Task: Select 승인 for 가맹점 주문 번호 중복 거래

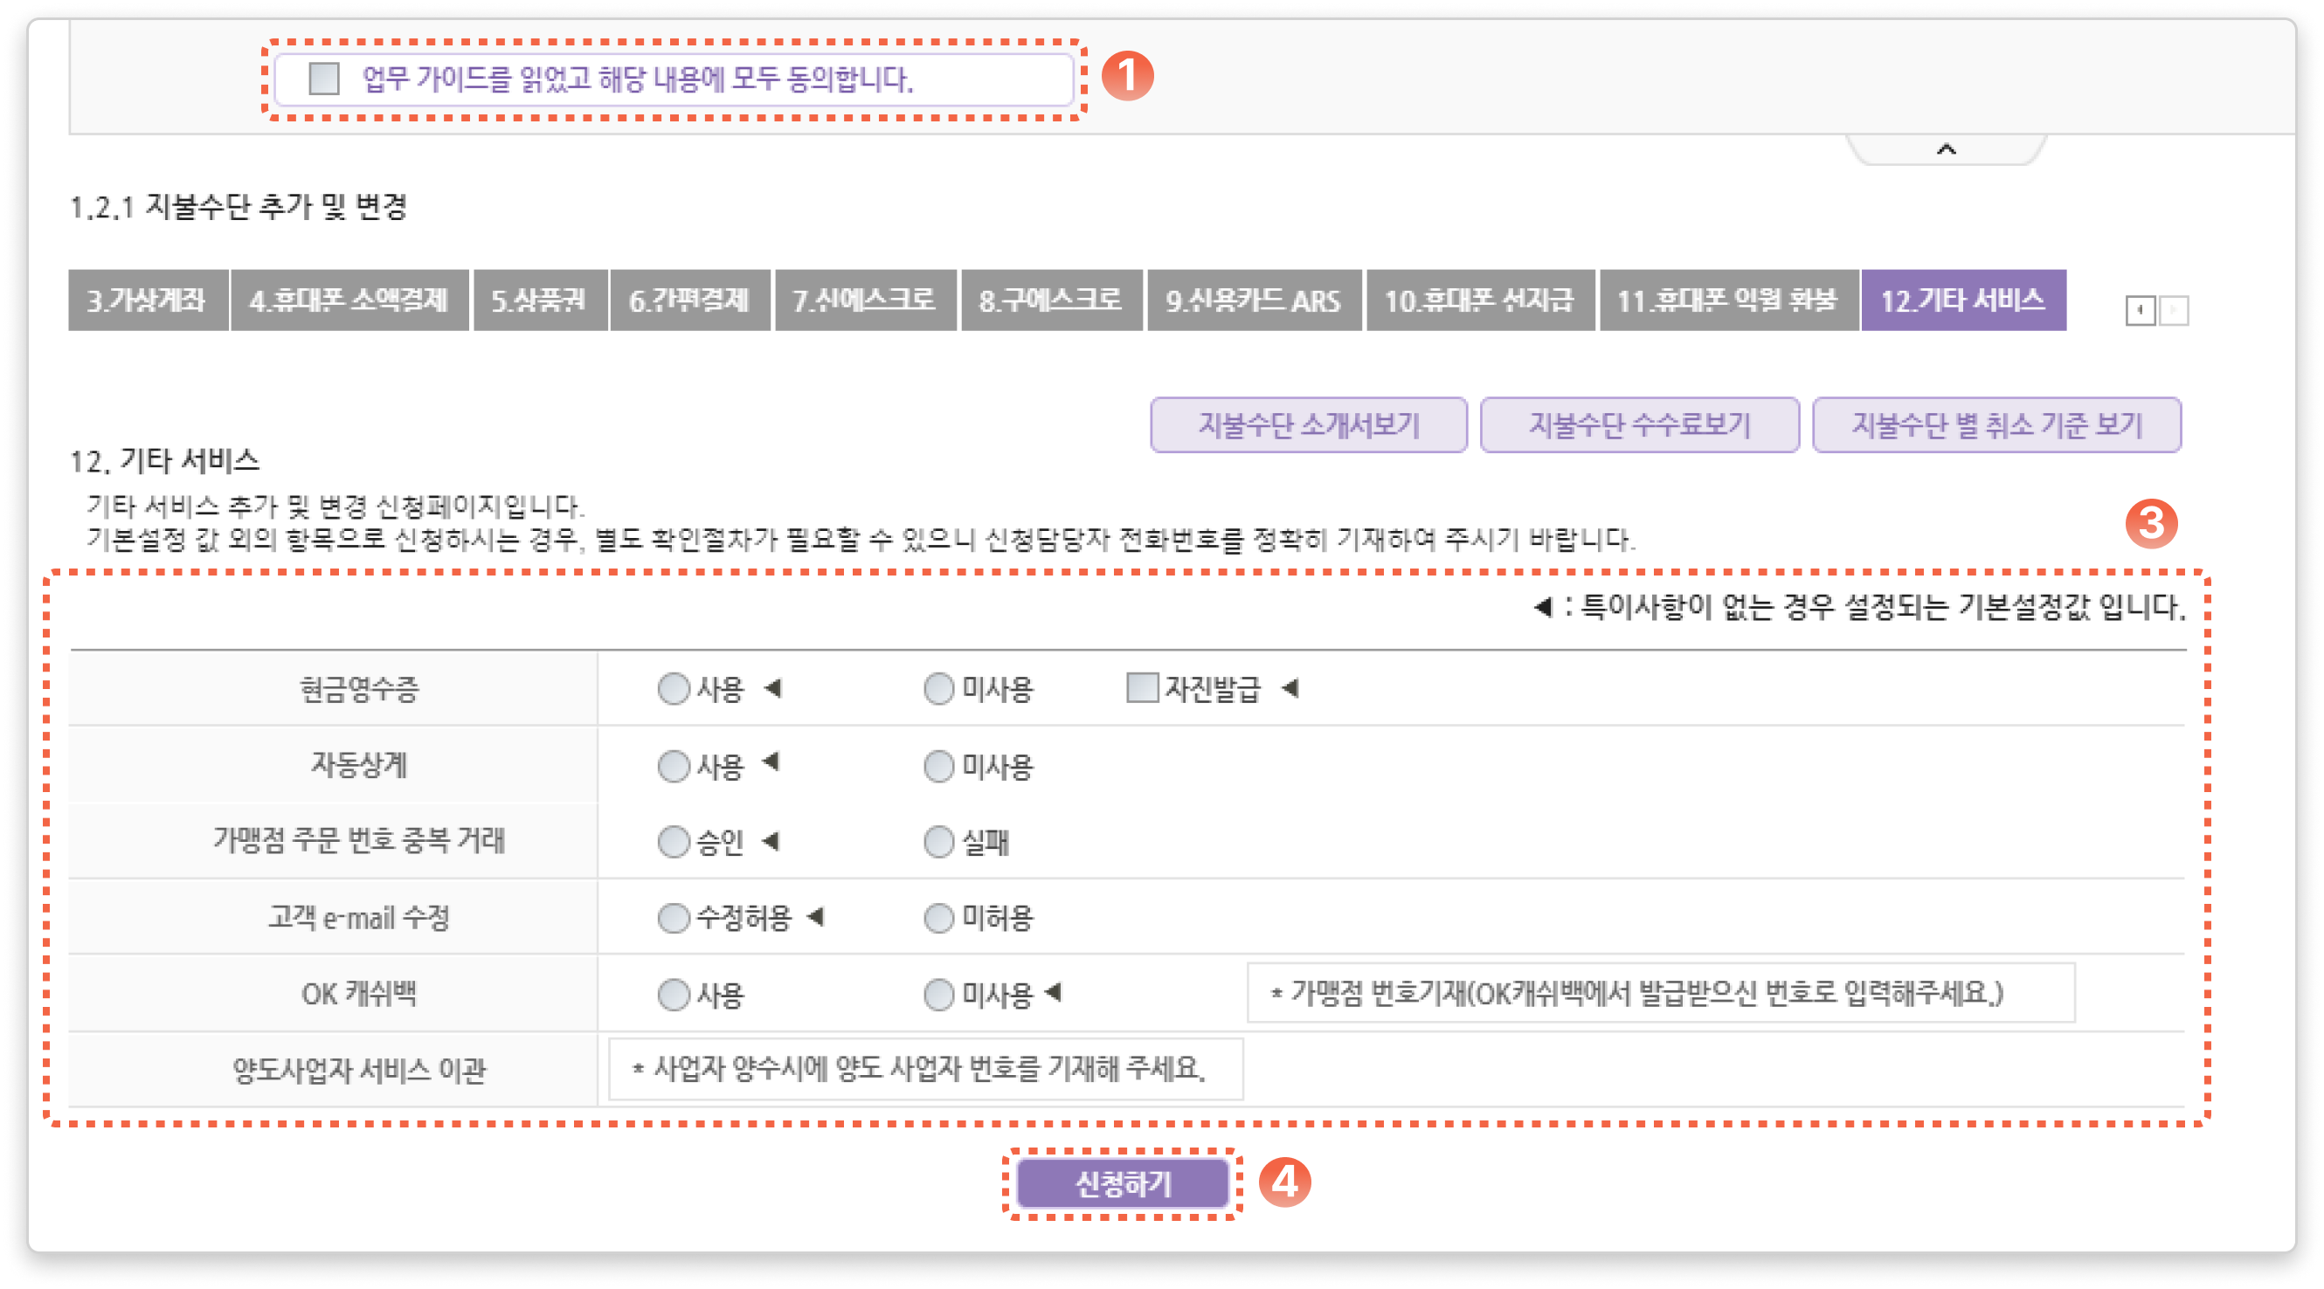Action: tap(673, 843)
